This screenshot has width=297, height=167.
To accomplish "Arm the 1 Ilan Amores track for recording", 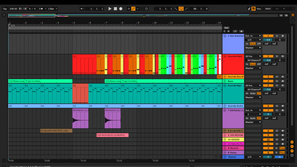I will [283, 36].
